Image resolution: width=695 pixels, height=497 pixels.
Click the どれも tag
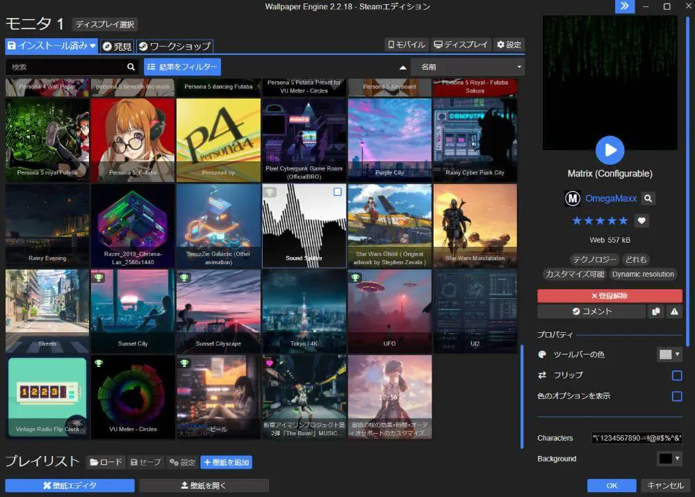[x=636, y=260]
